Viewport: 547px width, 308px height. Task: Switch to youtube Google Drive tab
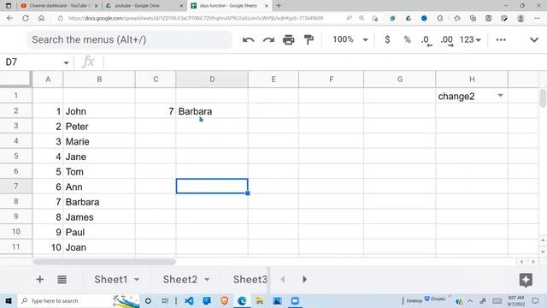pos(144,6)
